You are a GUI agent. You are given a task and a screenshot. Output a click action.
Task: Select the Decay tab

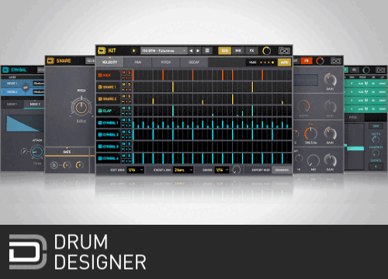[194, 62]
